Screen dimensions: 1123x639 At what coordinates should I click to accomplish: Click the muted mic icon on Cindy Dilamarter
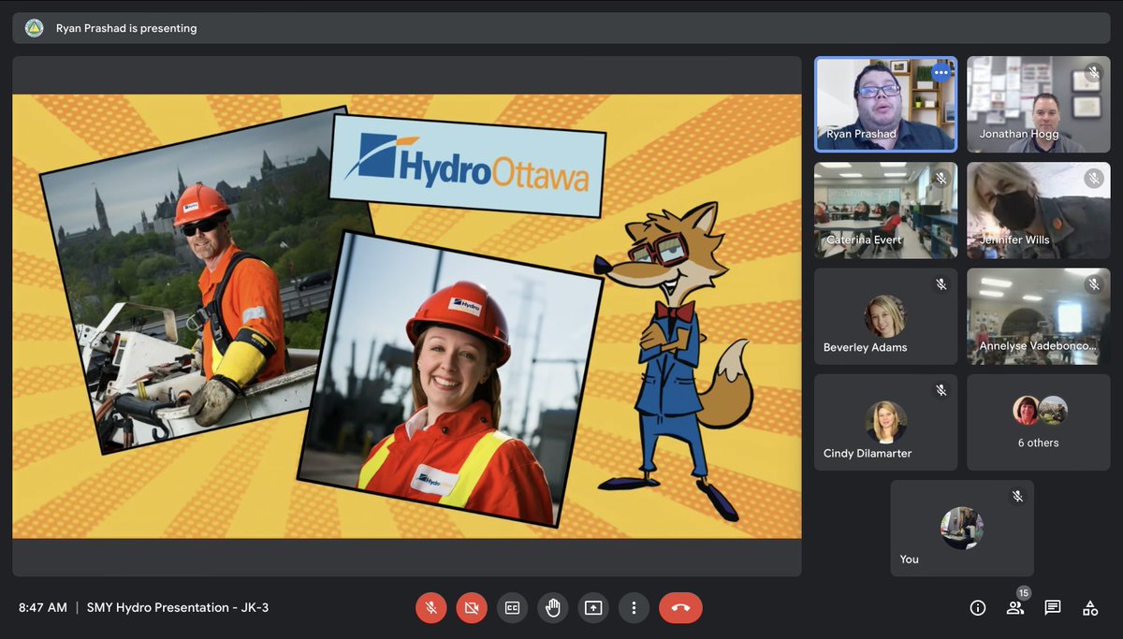click(x=941, y=390)
